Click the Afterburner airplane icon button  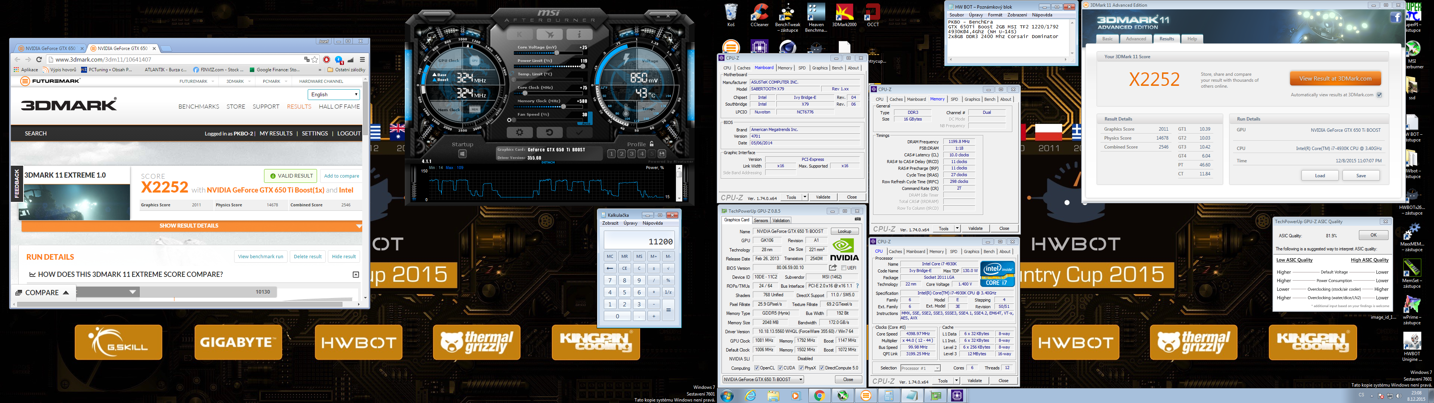point(549,34)
